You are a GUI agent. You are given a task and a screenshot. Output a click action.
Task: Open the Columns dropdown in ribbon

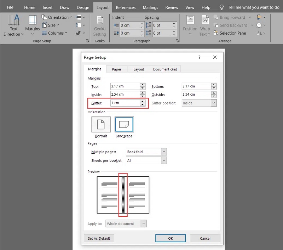pyautogui.click(x=54, y=33)
